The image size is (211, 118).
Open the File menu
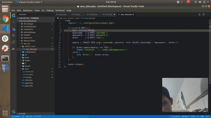point(13,10)
